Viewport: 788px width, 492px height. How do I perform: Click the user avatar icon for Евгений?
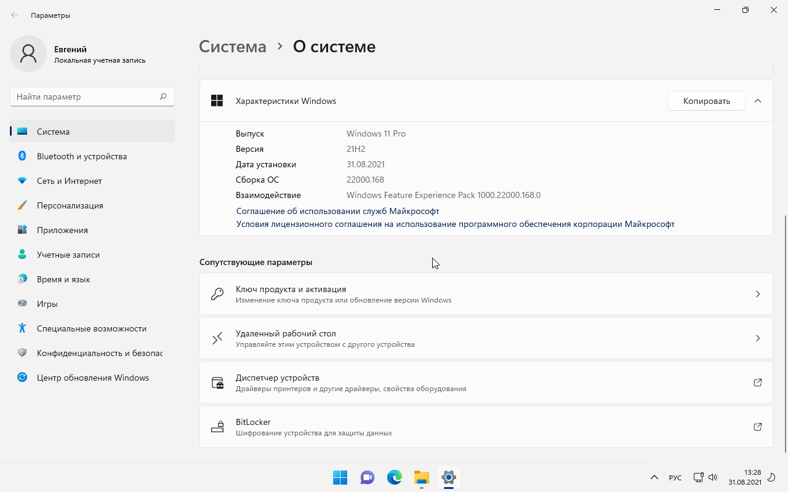tap(28, 54)
